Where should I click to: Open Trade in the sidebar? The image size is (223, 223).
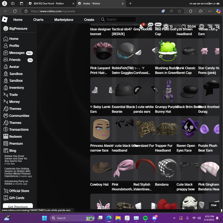tap(11, 95)
